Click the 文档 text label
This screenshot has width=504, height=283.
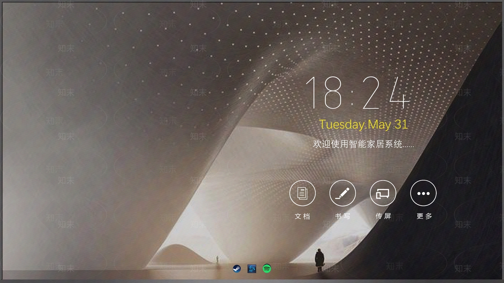pyautogui.click(x=302, y=216)
